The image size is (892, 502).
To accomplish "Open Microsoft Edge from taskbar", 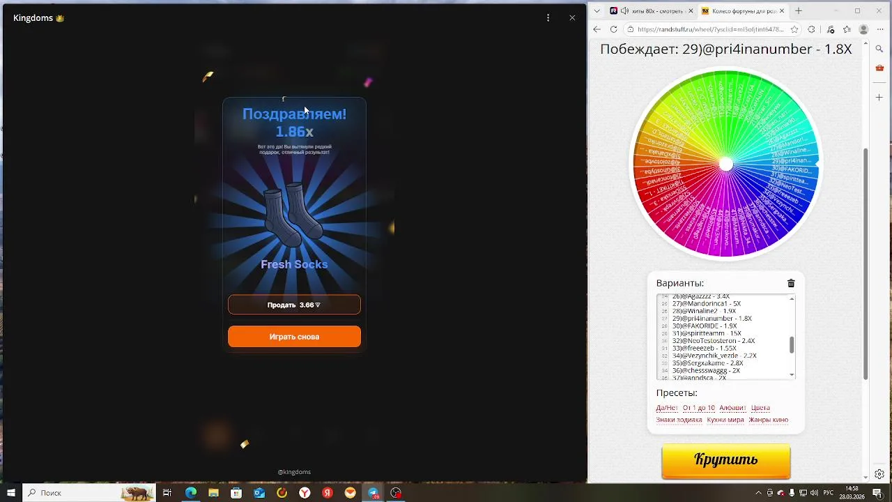I will pyautogui.click(x=190, y=493).
